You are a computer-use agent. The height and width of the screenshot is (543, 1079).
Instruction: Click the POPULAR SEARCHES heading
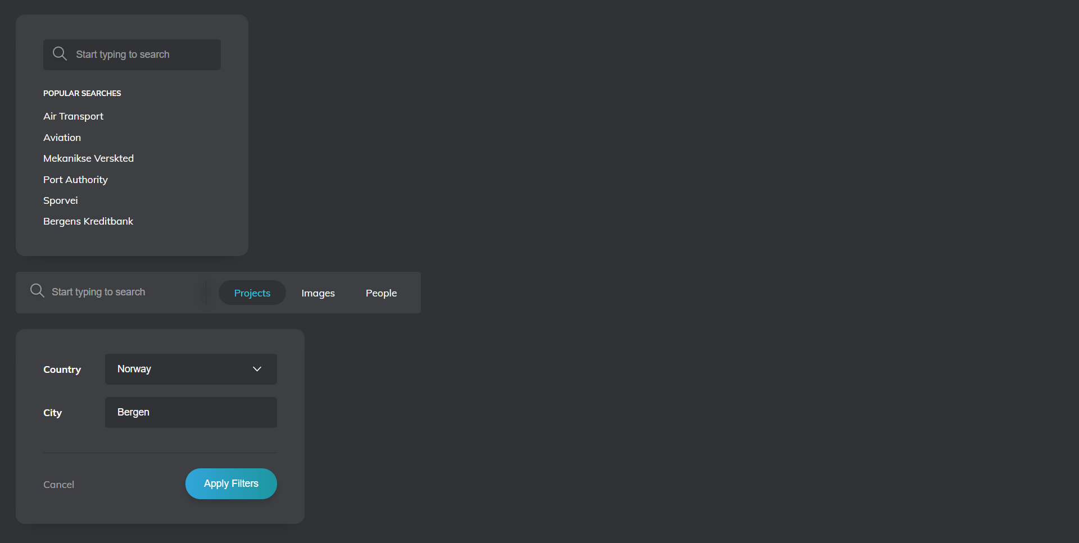(82, 93)
